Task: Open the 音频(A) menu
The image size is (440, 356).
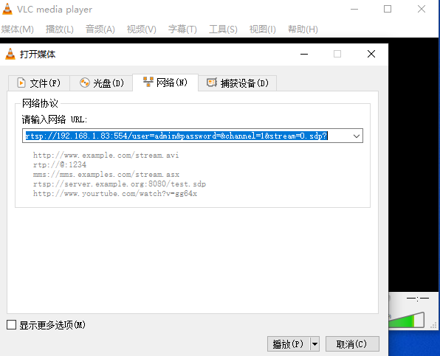Action: pos(100,29)
